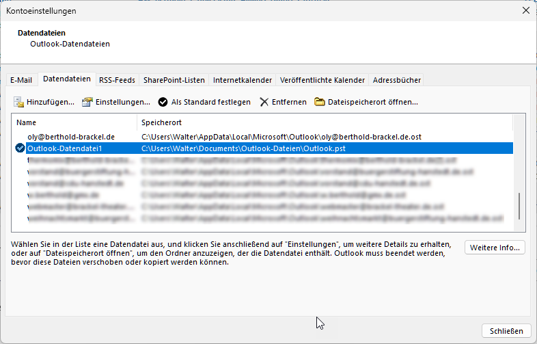The width and height of the screenshot is (537, 344).
Task: Select the Veröffentlichte Kalender tab
Action: coord(322,80)
